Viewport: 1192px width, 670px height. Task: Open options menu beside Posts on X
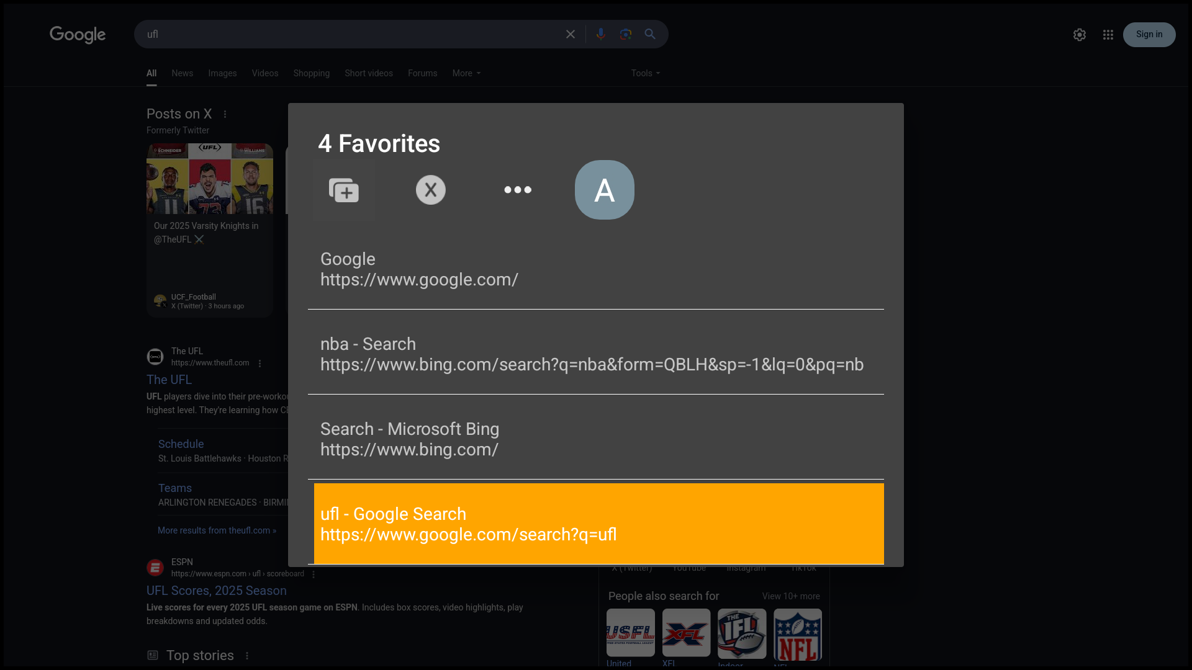[x=225, y=114]
